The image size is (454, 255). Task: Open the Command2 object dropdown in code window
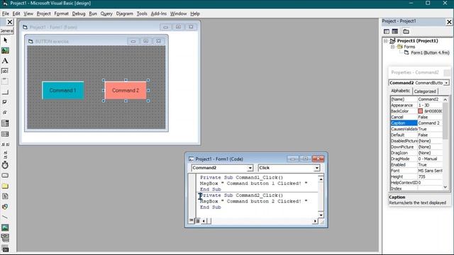[250, 168]
